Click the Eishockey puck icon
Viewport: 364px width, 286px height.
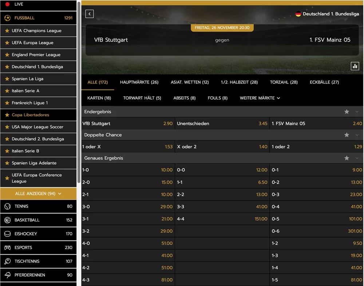[7, 234]
